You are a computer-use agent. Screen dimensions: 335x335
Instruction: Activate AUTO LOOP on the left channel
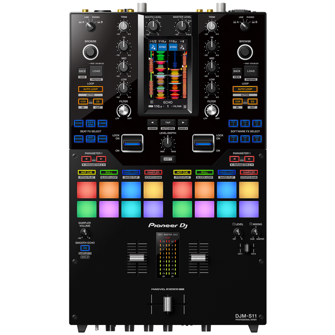point(91,89)
